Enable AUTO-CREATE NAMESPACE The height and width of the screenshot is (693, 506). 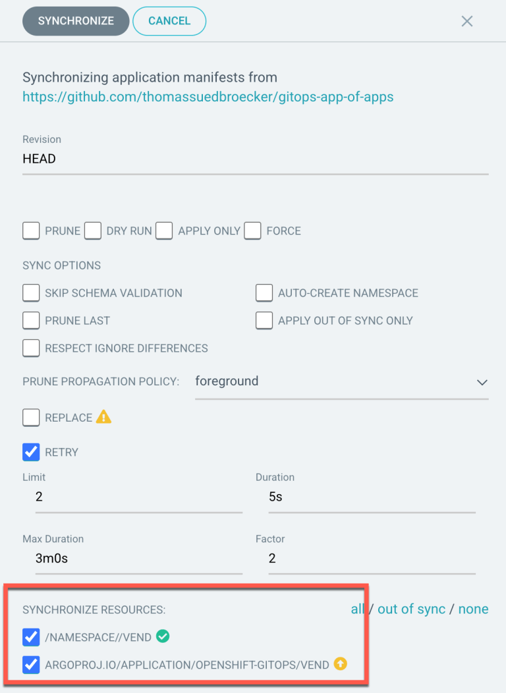click(264, 292)
